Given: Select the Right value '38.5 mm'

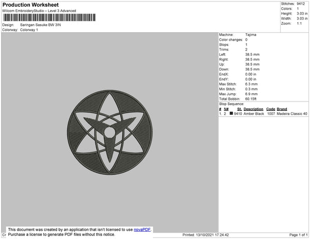Looking at the screenshot, I should [x=252, y=59].
